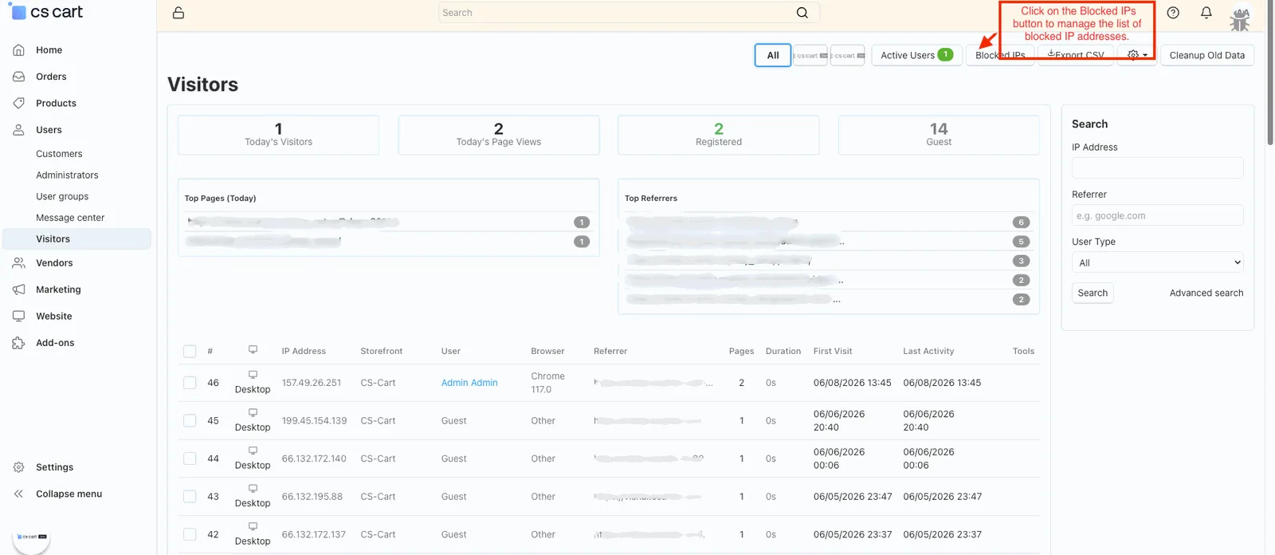1275x555 pixels.
Task: Click the IP address 66.132.172.140
Action: 314,459
